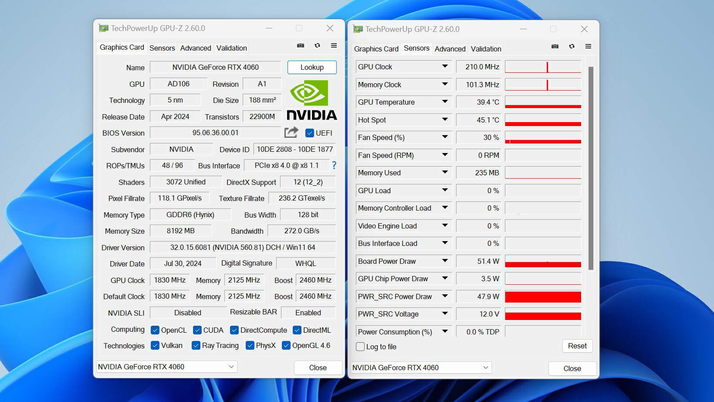Click the GPU Temperature graph bar
Screen dimensions: 714x402
[543, 102]
